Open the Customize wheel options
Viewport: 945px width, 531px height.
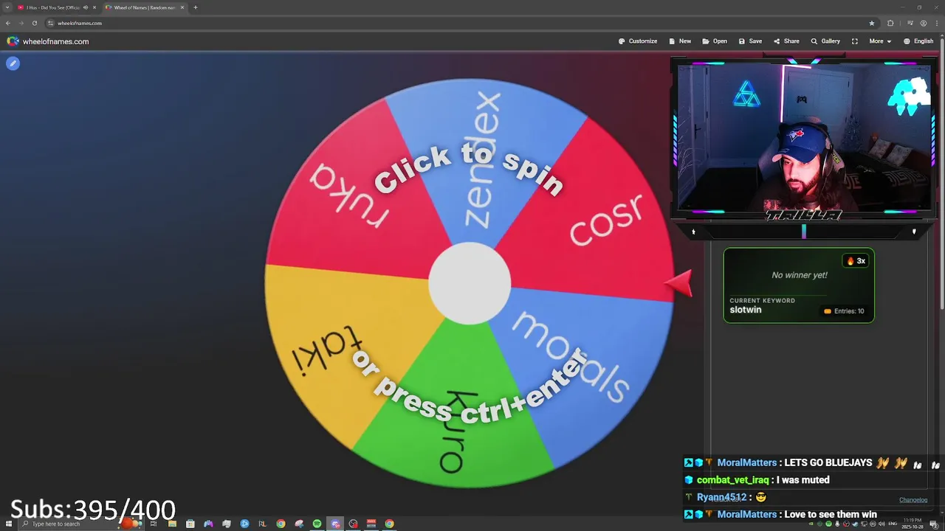(x=638, y=41)
